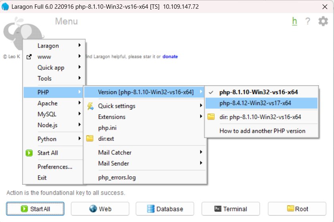Click the green play icon beside Start All in menu
The height and width of the screenshot is (222, 334).
pos(29,153)
